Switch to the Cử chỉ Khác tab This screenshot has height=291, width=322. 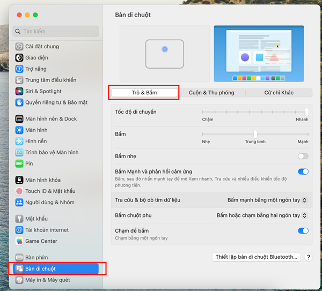[x=279, y=93]
